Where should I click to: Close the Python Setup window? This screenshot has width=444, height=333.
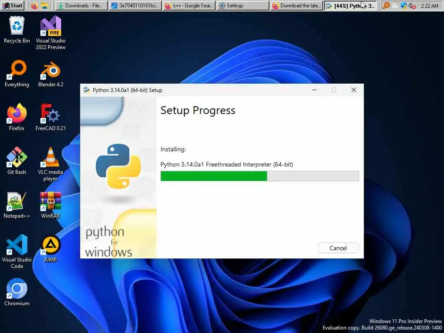coord(354,90)
